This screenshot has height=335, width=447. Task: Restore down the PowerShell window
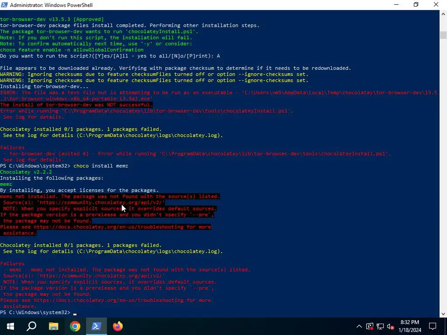click(416, 5)
